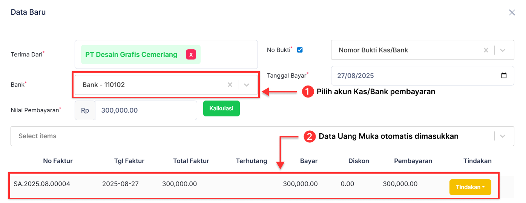Open the Bank account dropdown
The width and height of the screenshot is (526, 203).
click(247, 85)
